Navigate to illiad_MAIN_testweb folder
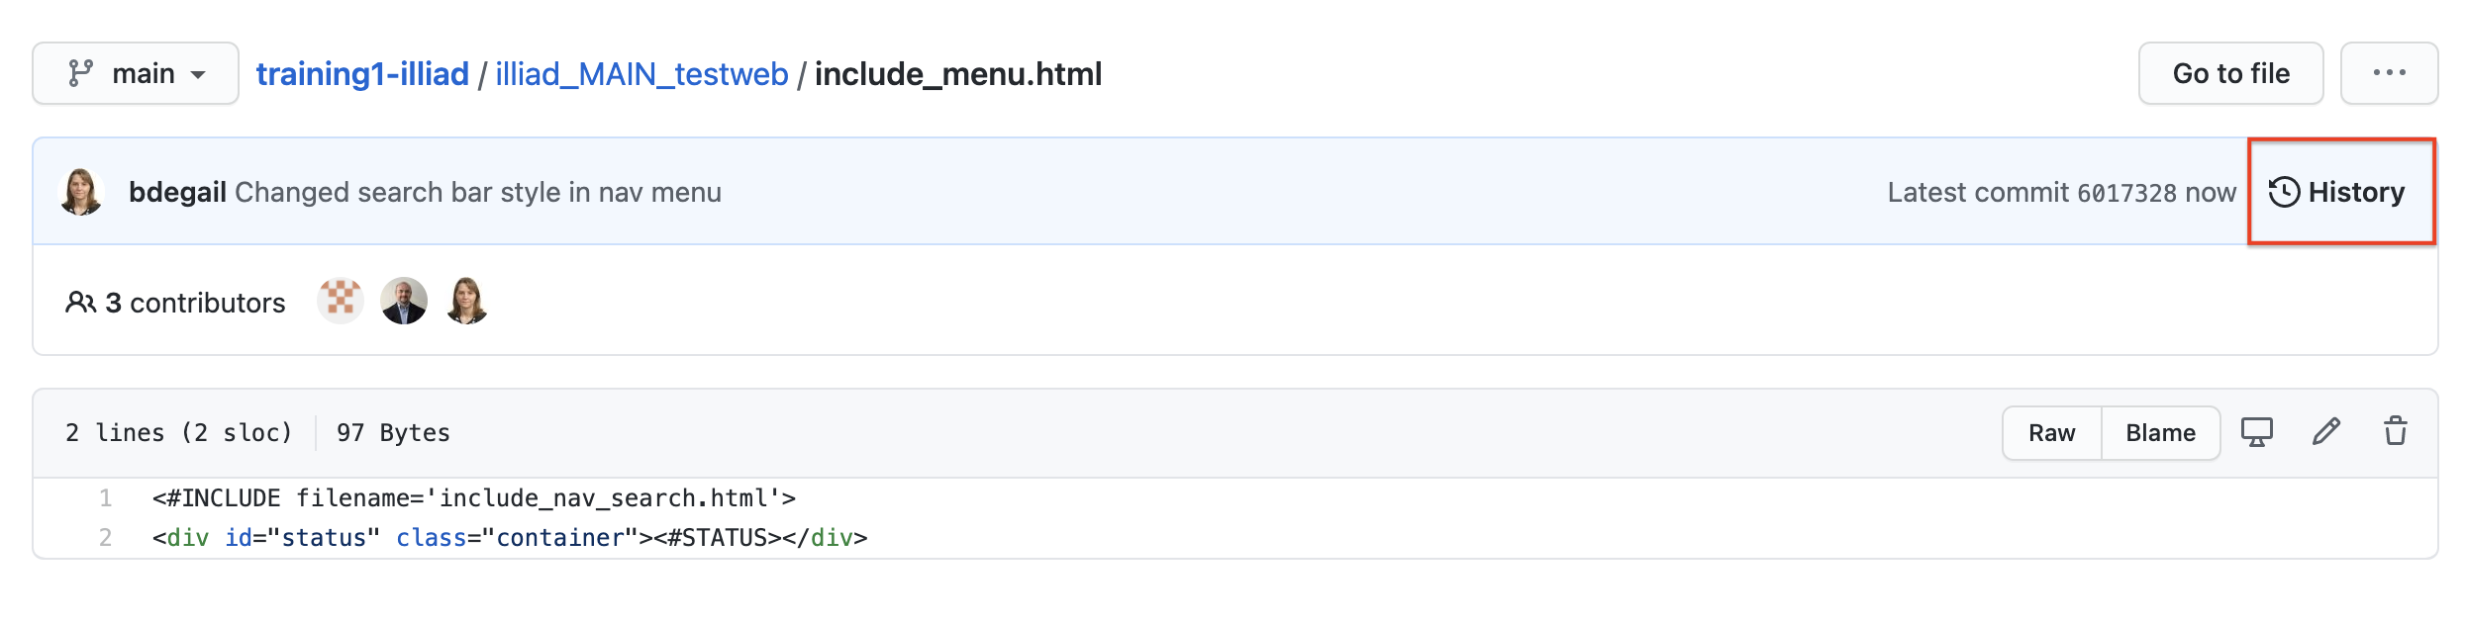 click(x=641, y=74)
